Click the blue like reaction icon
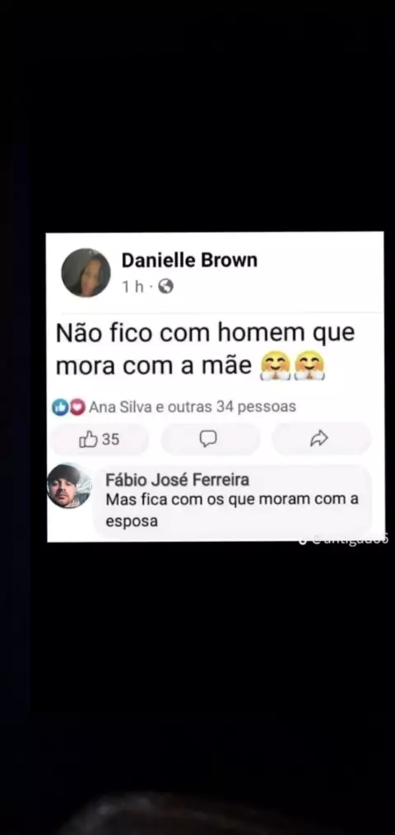Image resolution: width=395 pixels, height=835 pixels. tap(58, 408)
